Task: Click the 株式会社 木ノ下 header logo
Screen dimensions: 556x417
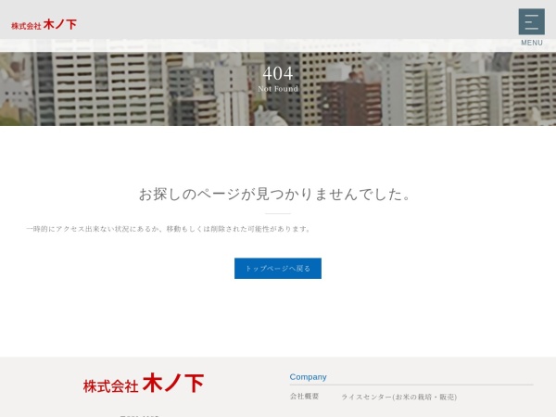Action: click(44, 25)
